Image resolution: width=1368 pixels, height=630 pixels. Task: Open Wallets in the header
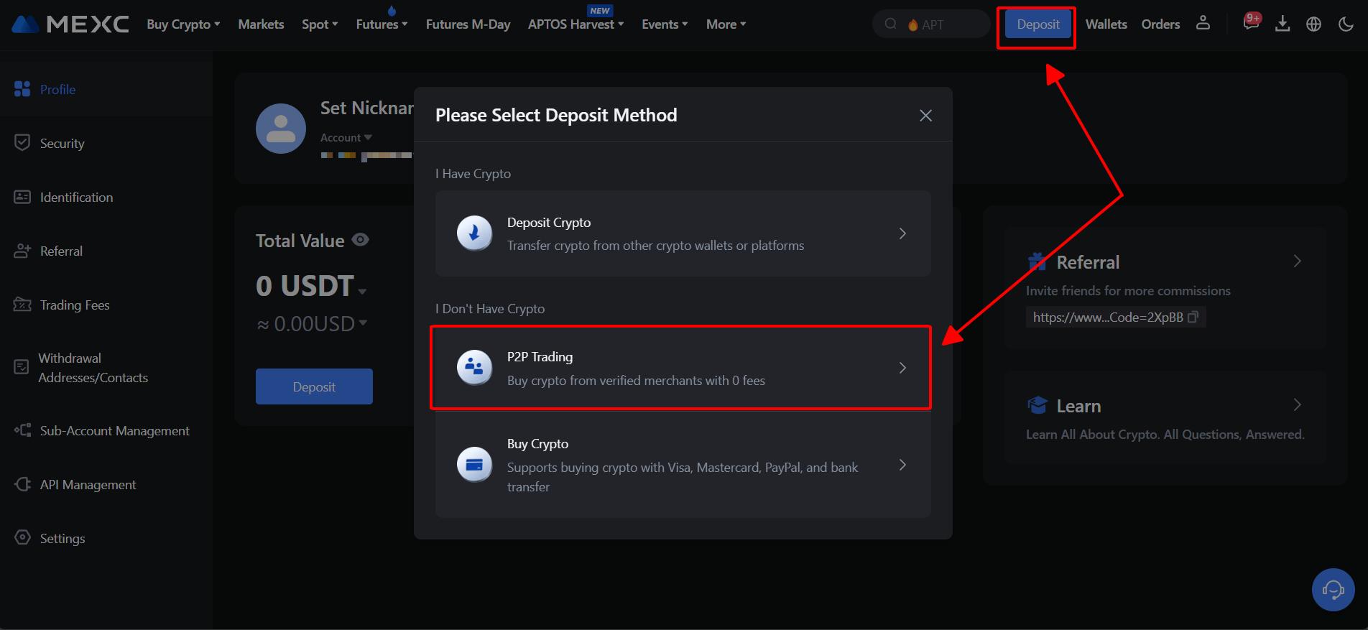click(1106, 24)
